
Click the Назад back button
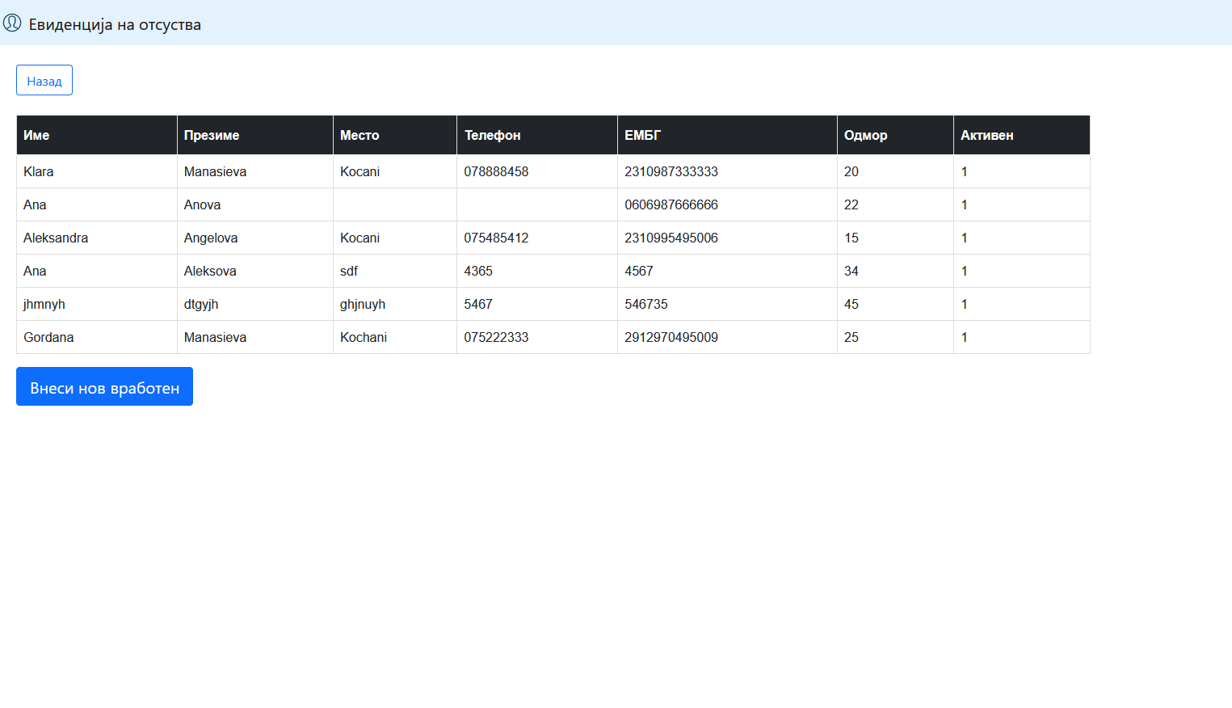(x=44, y=81)
